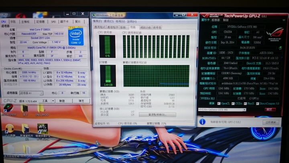Open the blue clock gadget on desktop
289x163 pixels.
(x=263, y=128)
